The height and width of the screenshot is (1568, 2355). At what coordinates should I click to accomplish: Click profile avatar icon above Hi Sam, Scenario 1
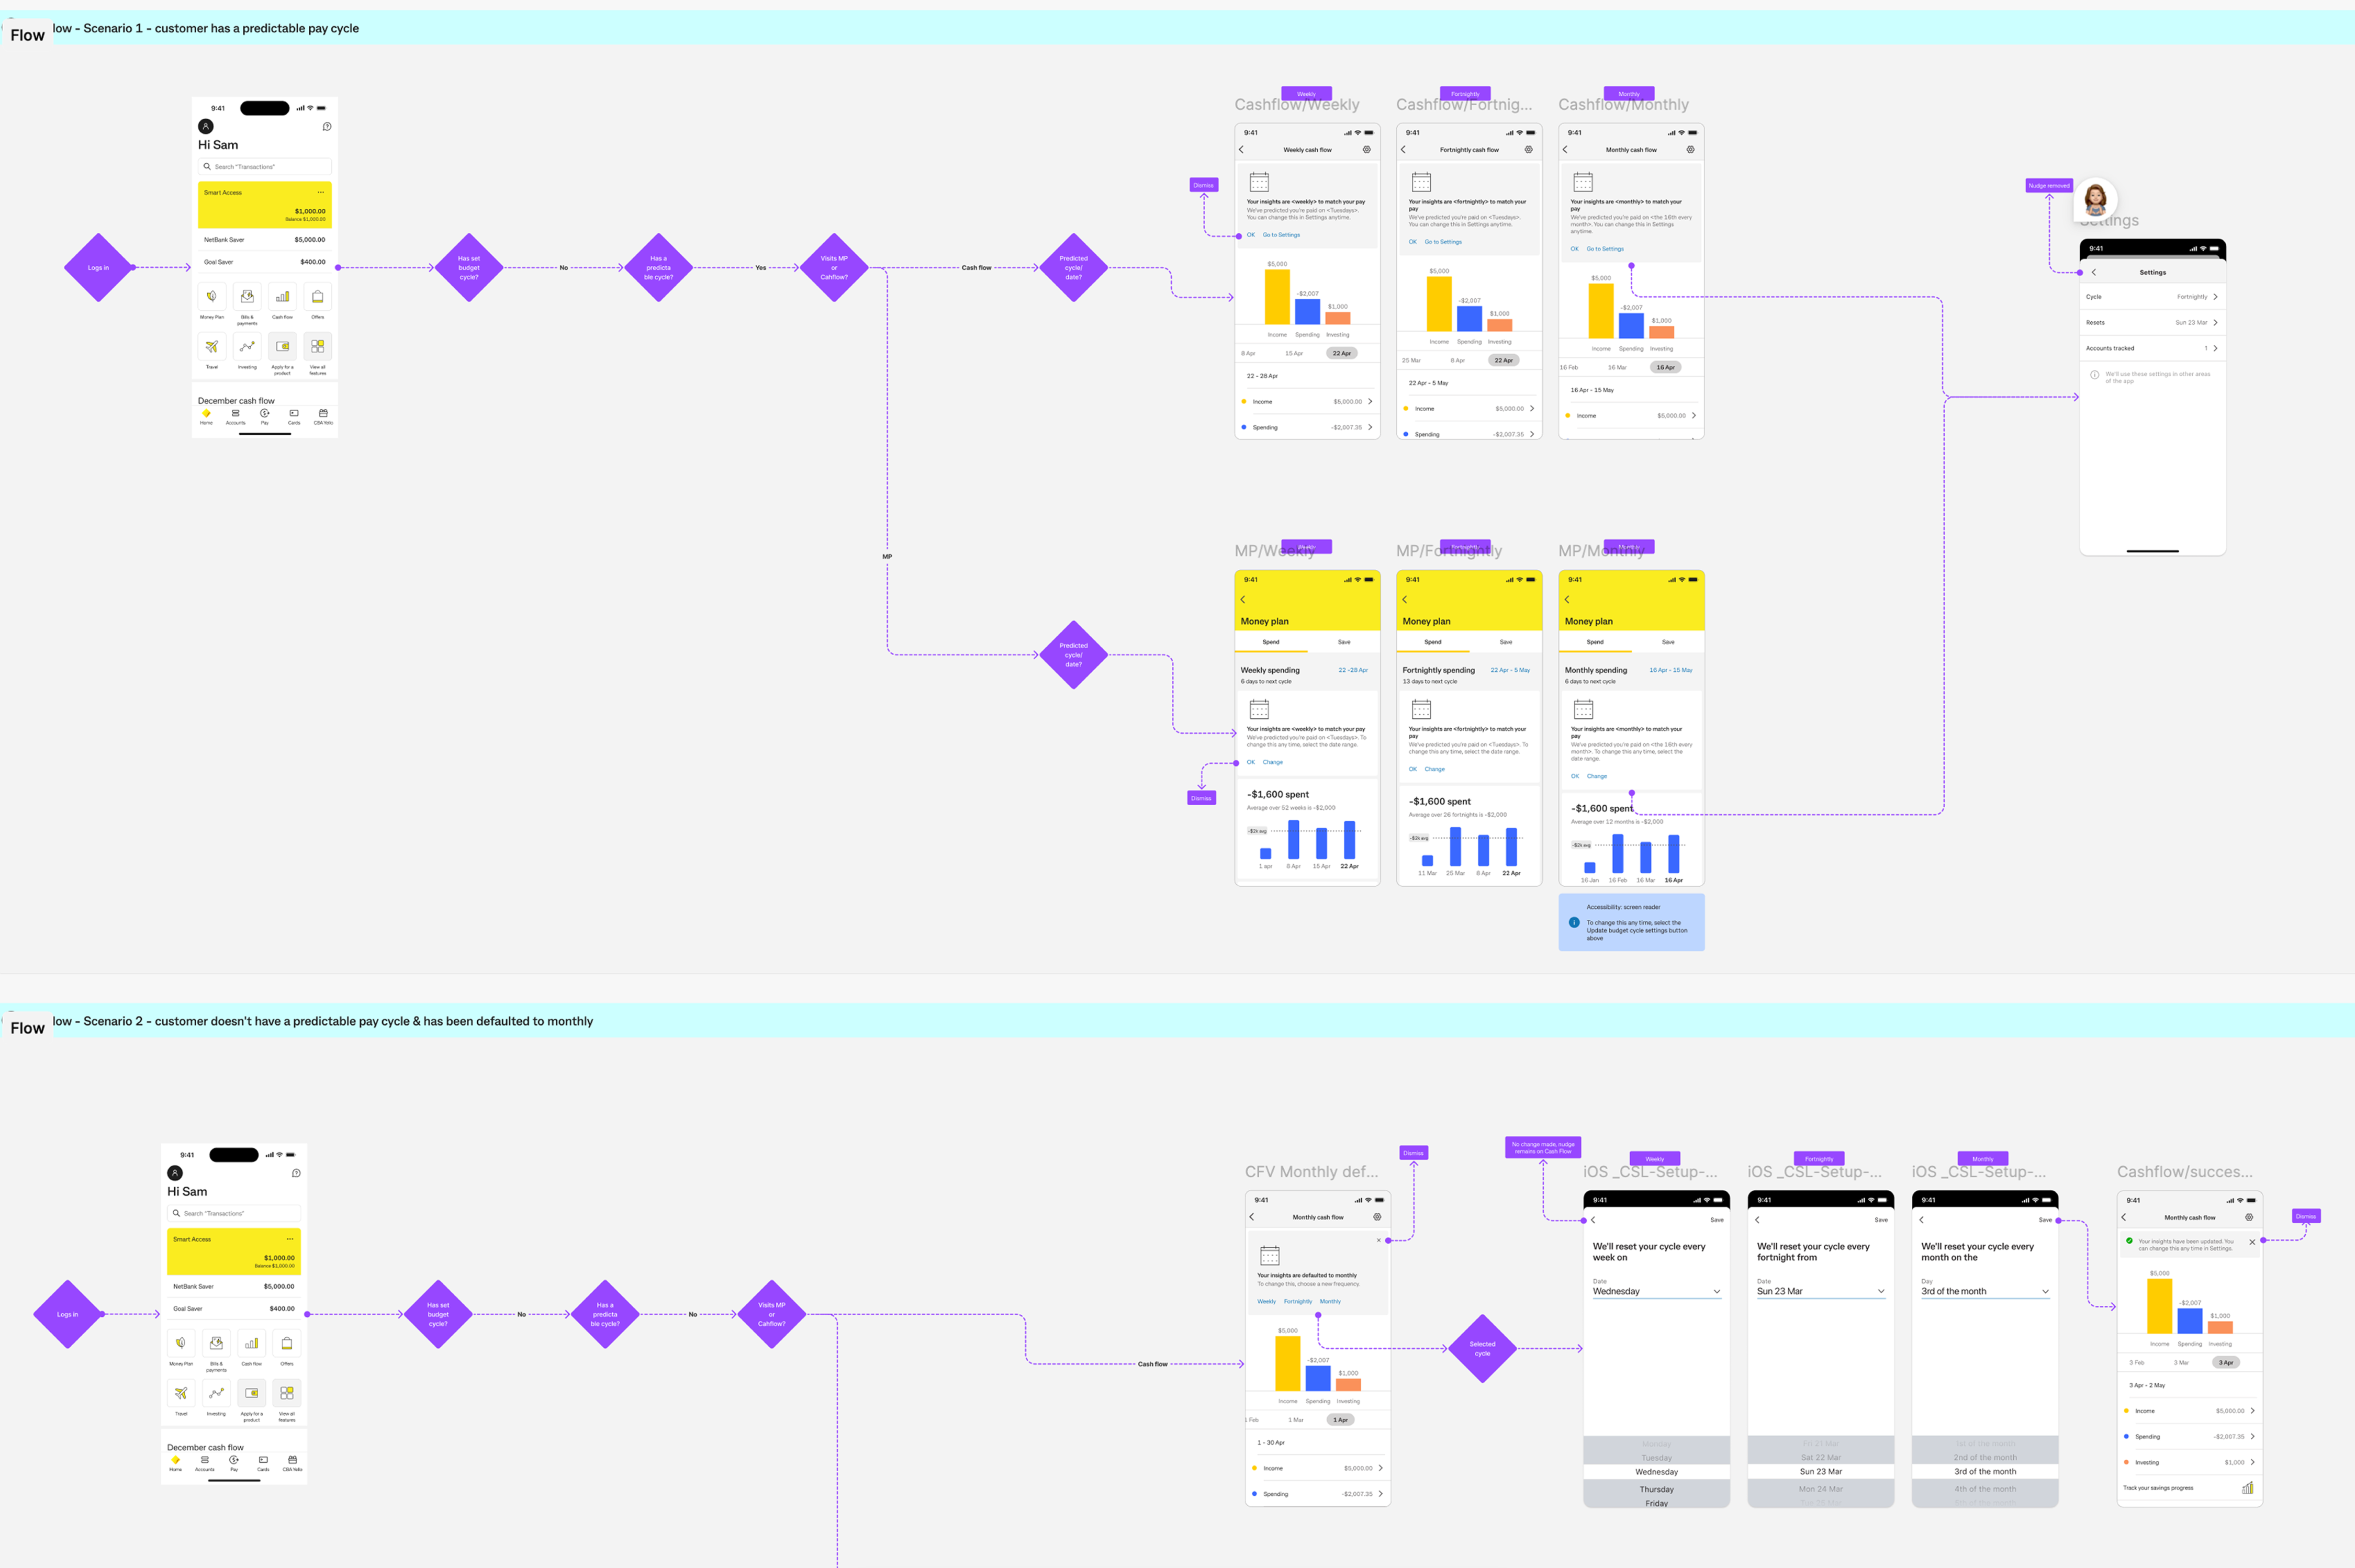206,126
